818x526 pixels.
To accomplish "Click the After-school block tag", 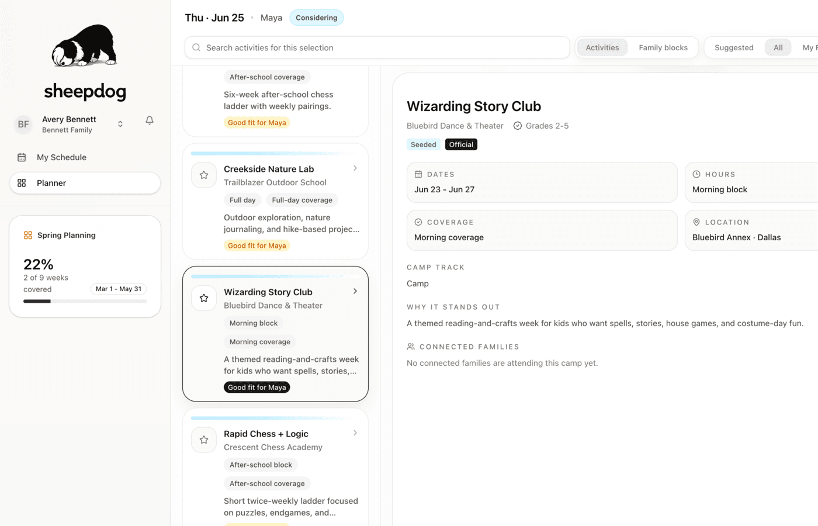I will [261, 465].
